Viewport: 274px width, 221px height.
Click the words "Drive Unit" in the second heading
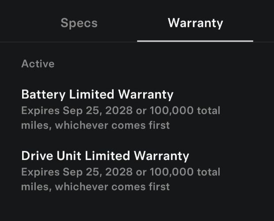pyautogui.click(x=47, y=156)
